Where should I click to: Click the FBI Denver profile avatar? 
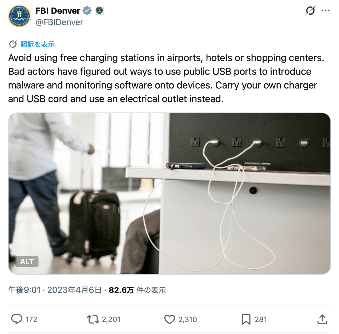click(19, 16)
